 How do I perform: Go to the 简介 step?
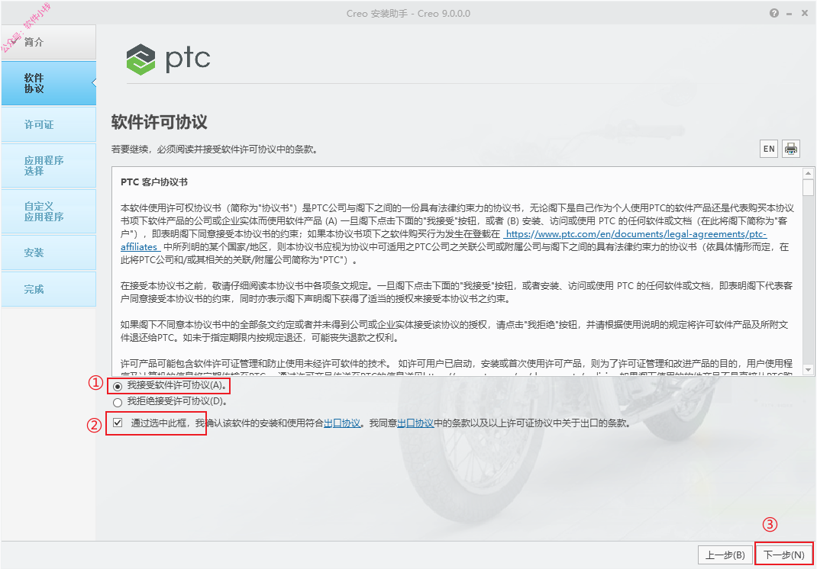[x=48, y=42]
